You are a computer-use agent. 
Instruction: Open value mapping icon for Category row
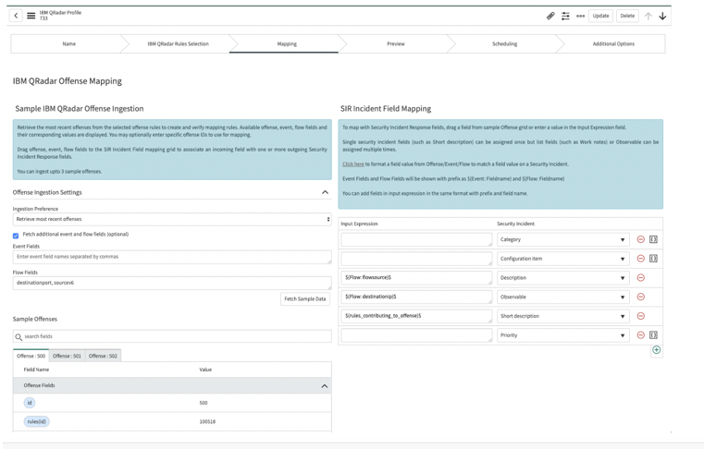tap(653, 239)
